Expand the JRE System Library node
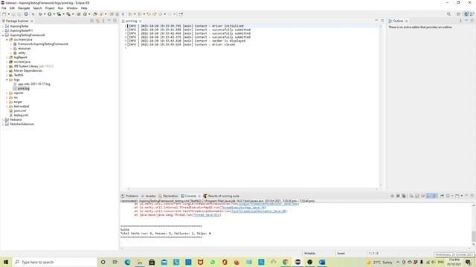Screen dimensions: 476x267 pos(7,66)
